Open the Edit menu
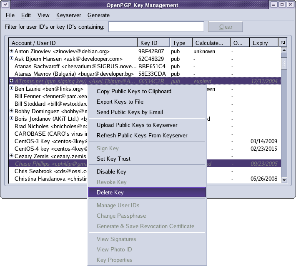 [x=26, y=15]
